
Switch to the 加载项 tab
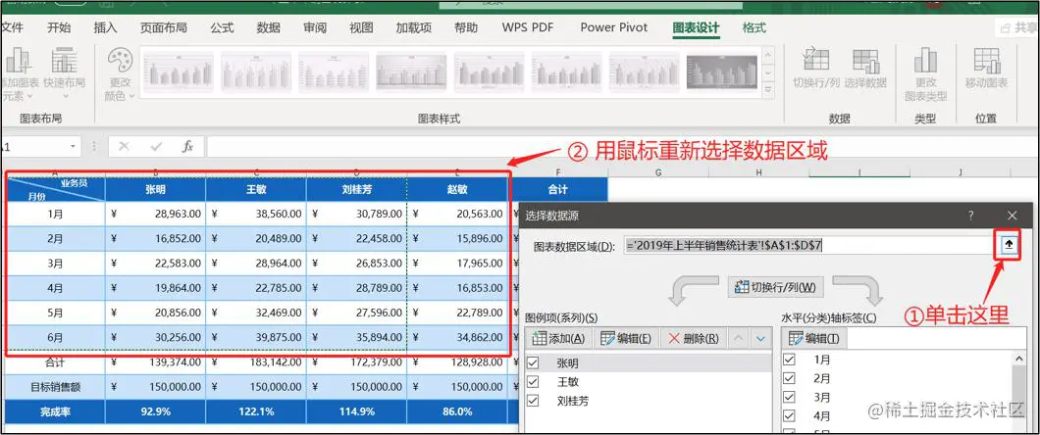[414, 27]
